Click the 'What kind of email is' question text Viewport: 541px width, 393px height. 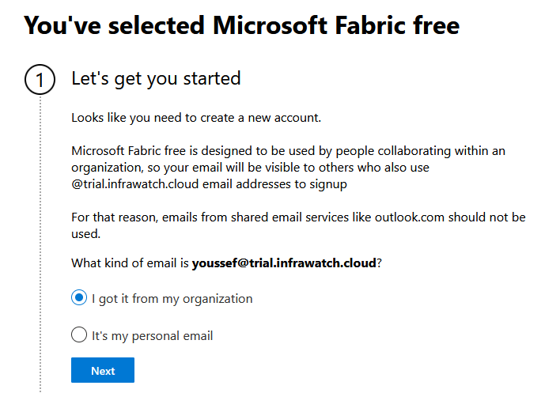click(x=131, y=263)
